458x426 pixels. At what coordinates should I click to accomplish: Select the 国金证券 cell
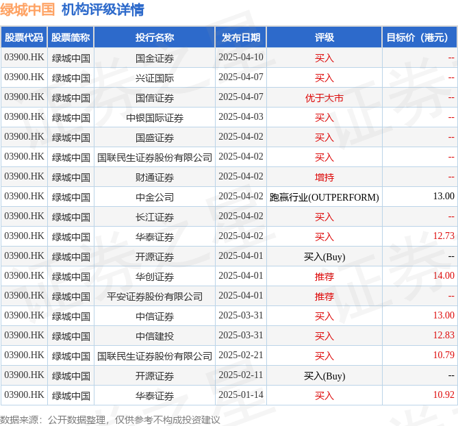click(x=155, y=58)
